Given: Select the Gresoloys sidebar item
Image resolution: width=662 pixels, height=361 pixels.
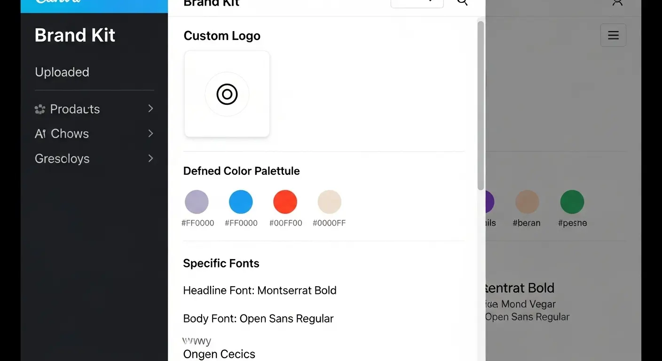Looking at the screenshot, I should coord(62,159).
